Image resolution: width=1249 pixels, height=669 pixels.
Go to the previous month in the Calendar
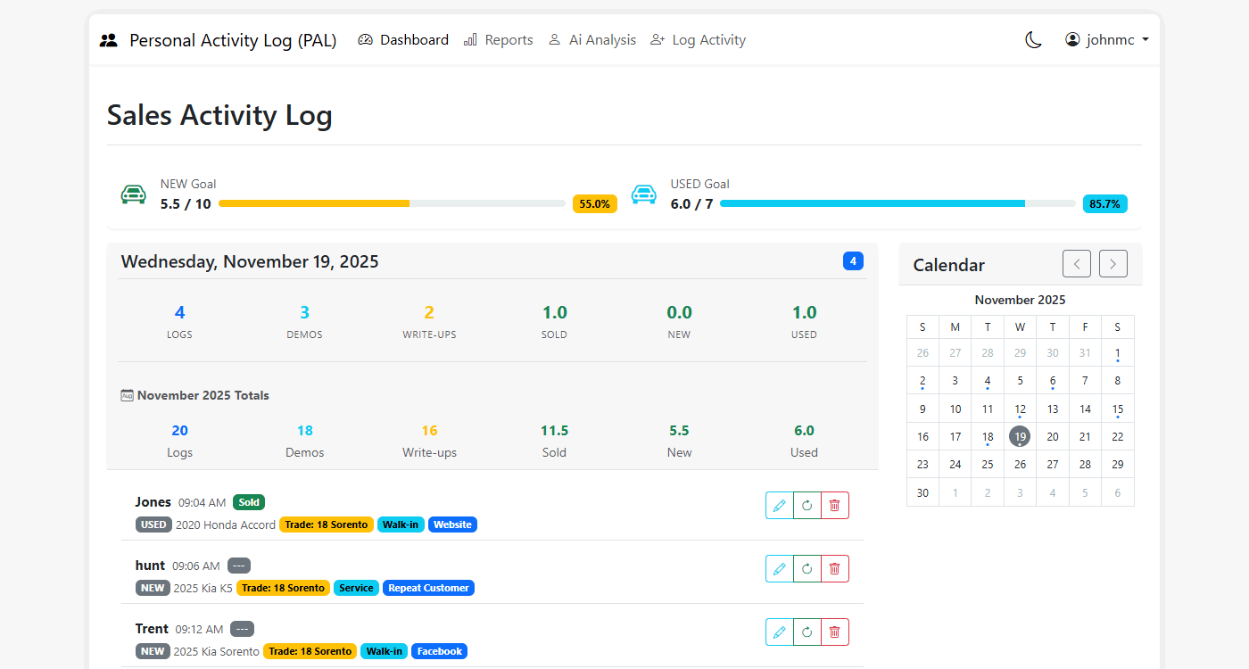[1077, 263]
